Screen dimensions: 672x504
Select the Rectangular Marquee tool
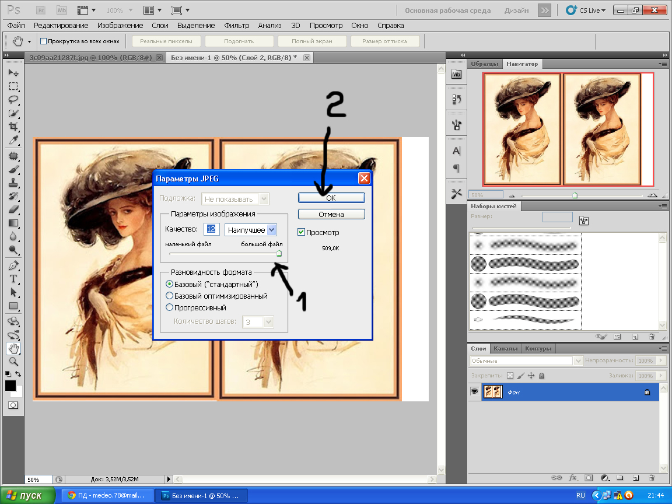(13, 86)
